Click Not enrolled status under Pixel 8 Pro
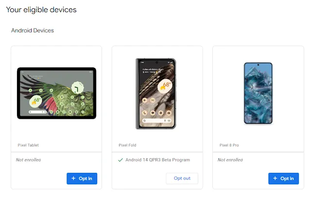 coord(230,160)
